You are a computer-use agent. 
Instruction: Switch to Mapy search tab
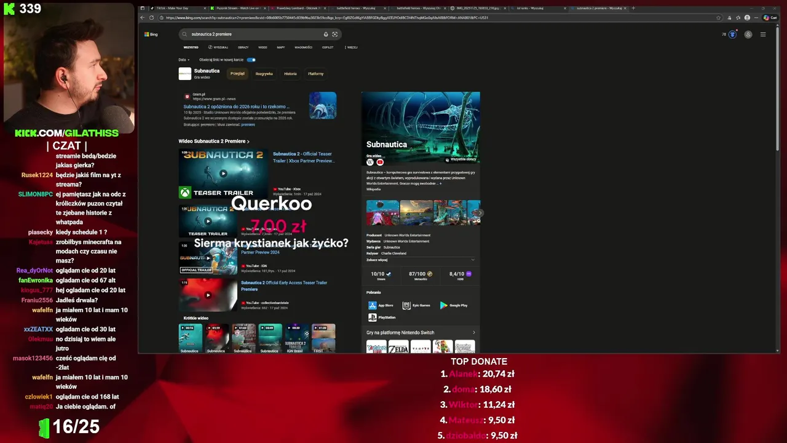click(x=280, y=47)
